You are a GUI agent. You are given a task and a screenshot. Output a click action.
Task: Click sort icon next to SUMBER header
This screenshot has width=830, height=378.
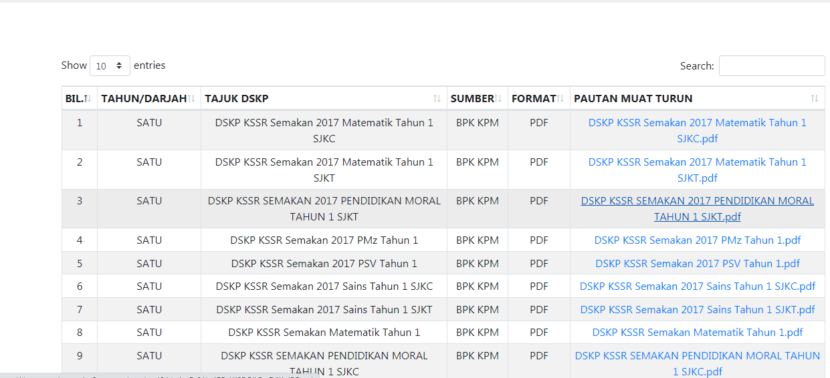pyautogui.click(x=498, y=99)
